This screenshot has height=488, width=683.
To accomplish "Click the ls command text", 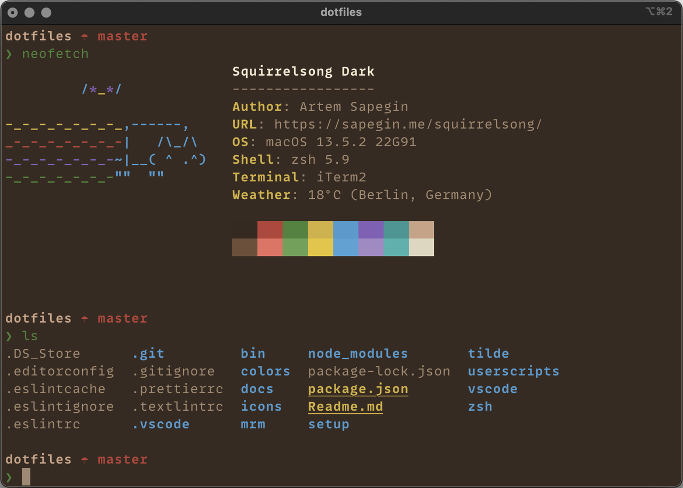I will pyautogui.click(x=30, y=336).
